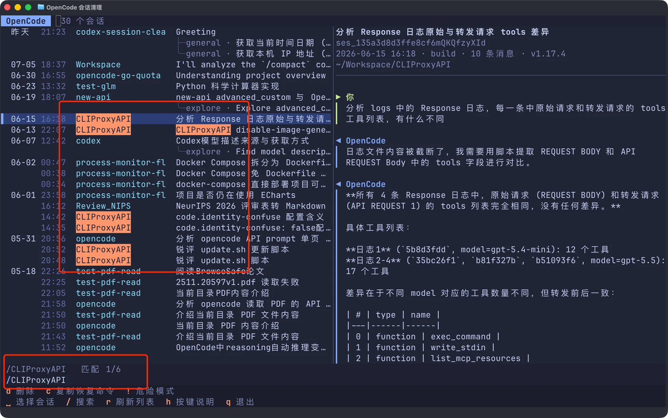The width and height of the screenshot is (668, 418).
Task: Open opencode session at 21:58
Action: pyautogui.click(x=166, y=304)
